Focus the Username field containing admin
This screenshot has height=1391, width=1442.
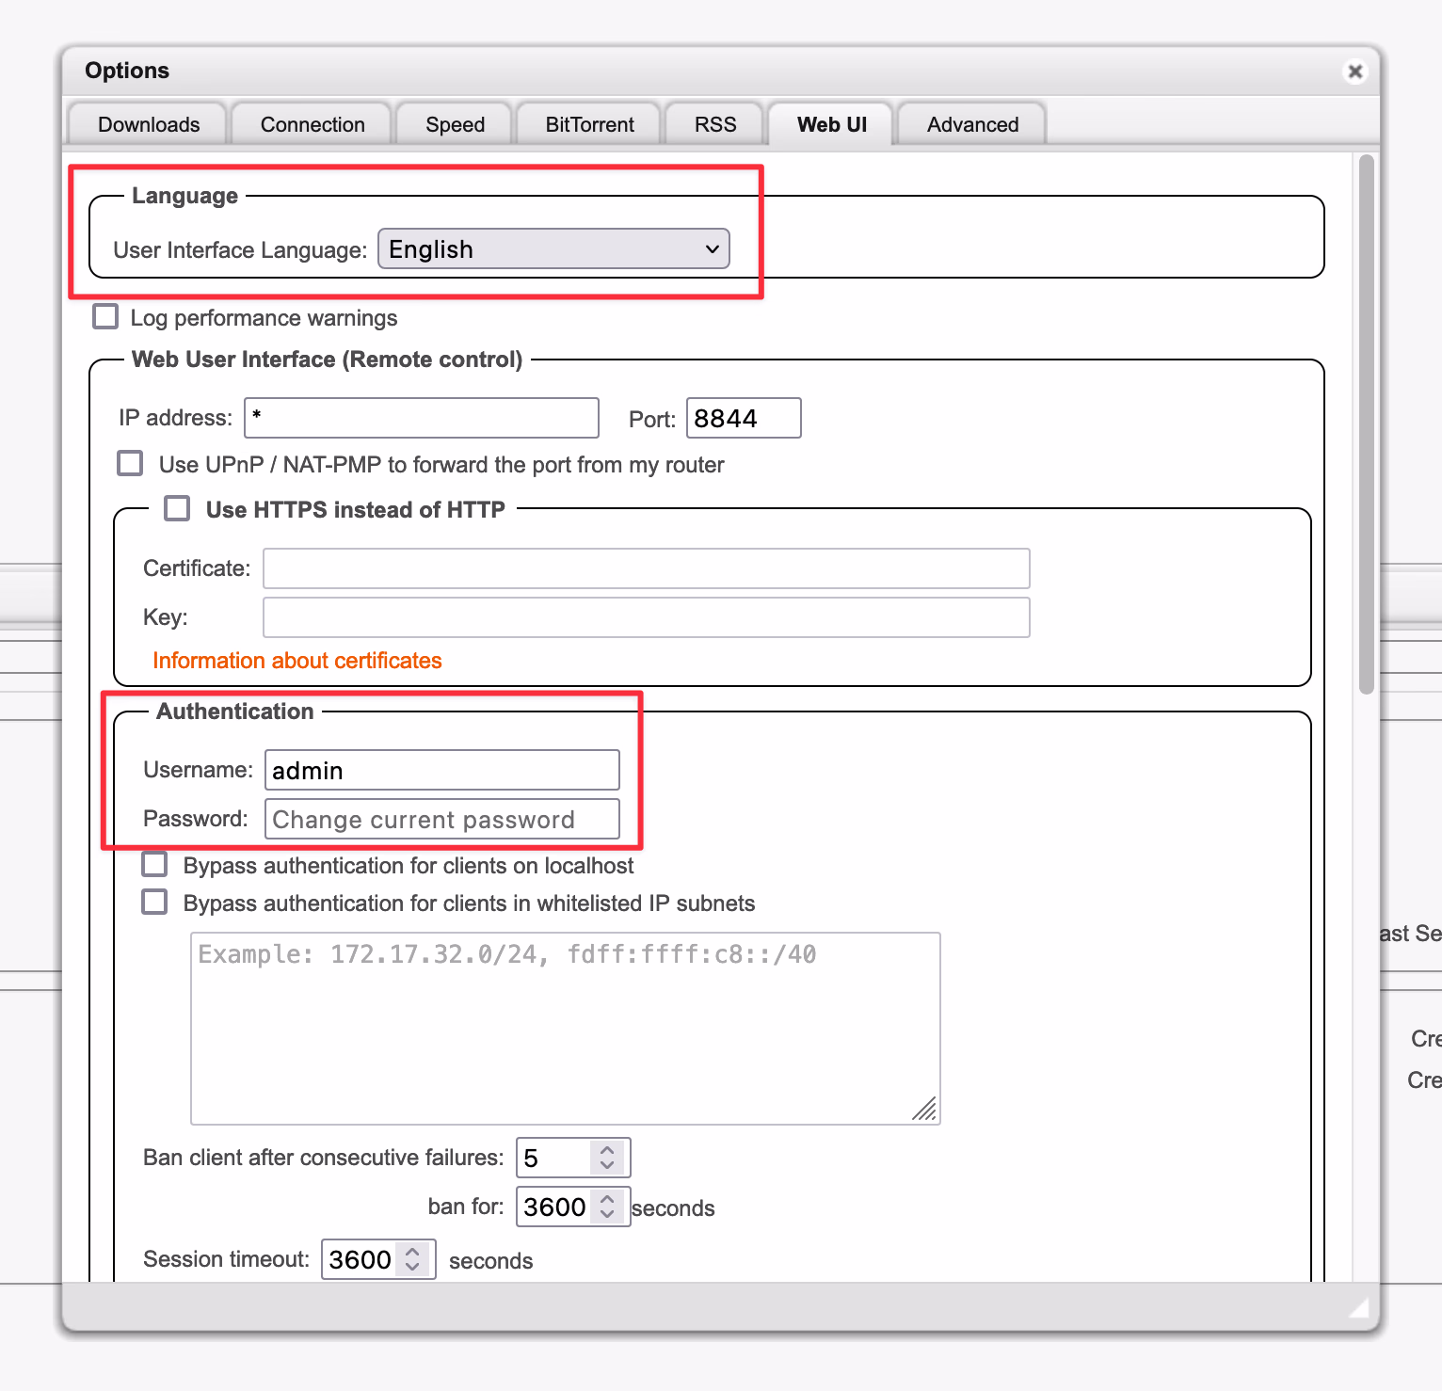[441, 770]
